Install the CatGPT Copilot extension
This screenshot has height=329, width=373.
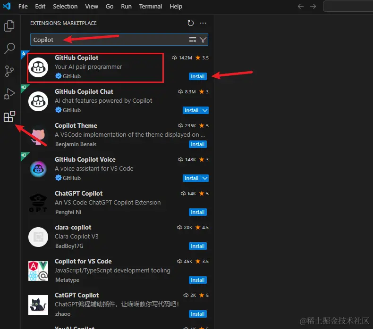coord(197,314)
